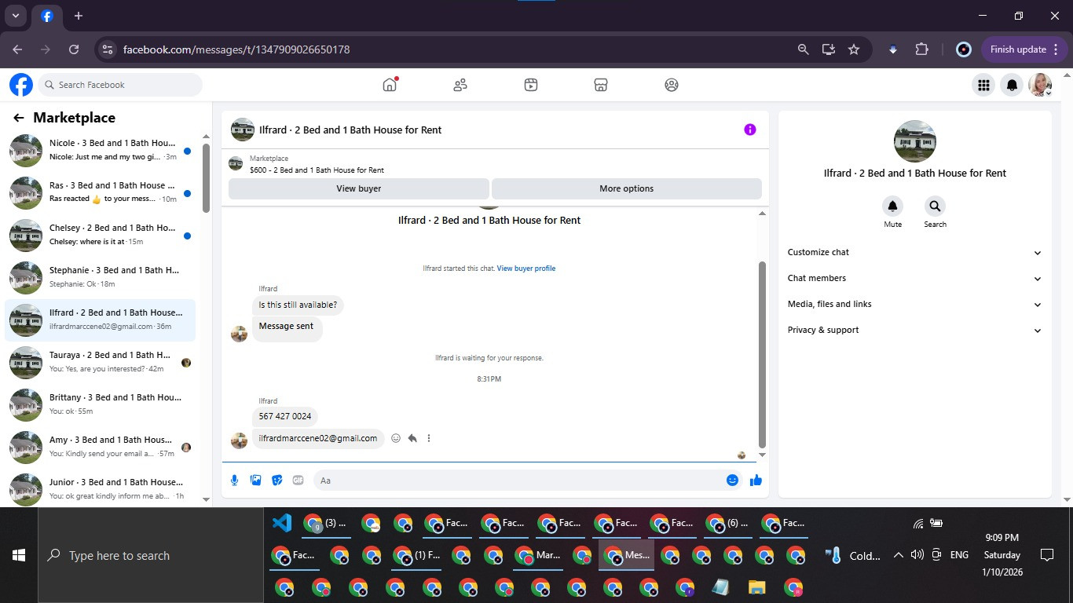Viewport: 1073px width, 603px height.
Task: Open the Facebook apps grid menu
Action: tap(983, 85)
